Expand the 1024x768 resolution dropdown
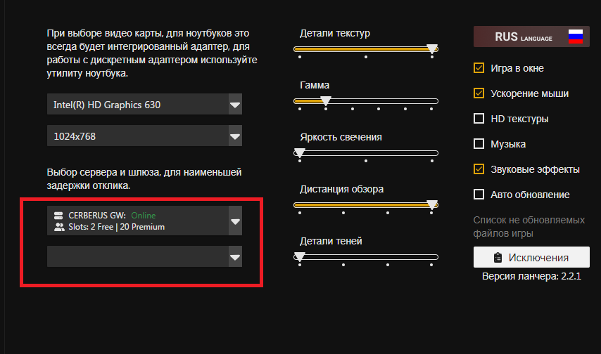Viewport: 601px width, 354px height. pyautogui.click(x=234, y=136)
